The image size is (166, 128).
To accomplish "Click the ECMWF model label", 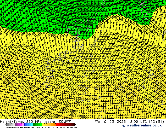I will point(64,121).
